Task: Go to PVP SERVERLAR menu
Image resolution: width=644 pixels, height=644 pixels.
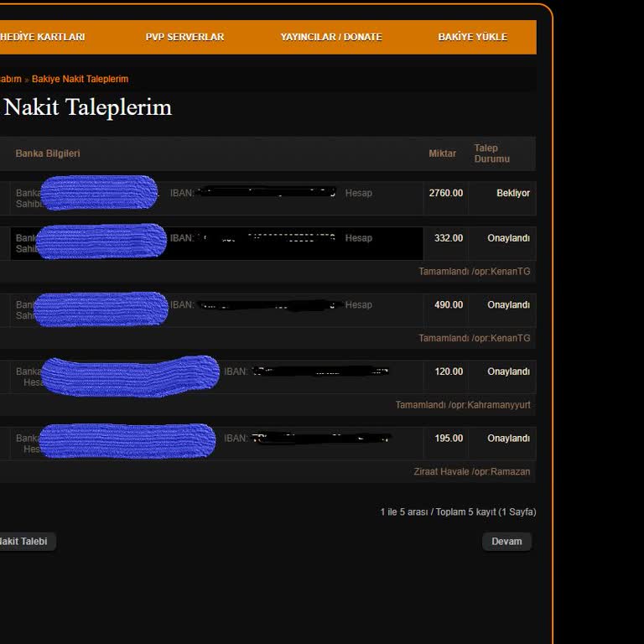Action: tap(184, 37)
